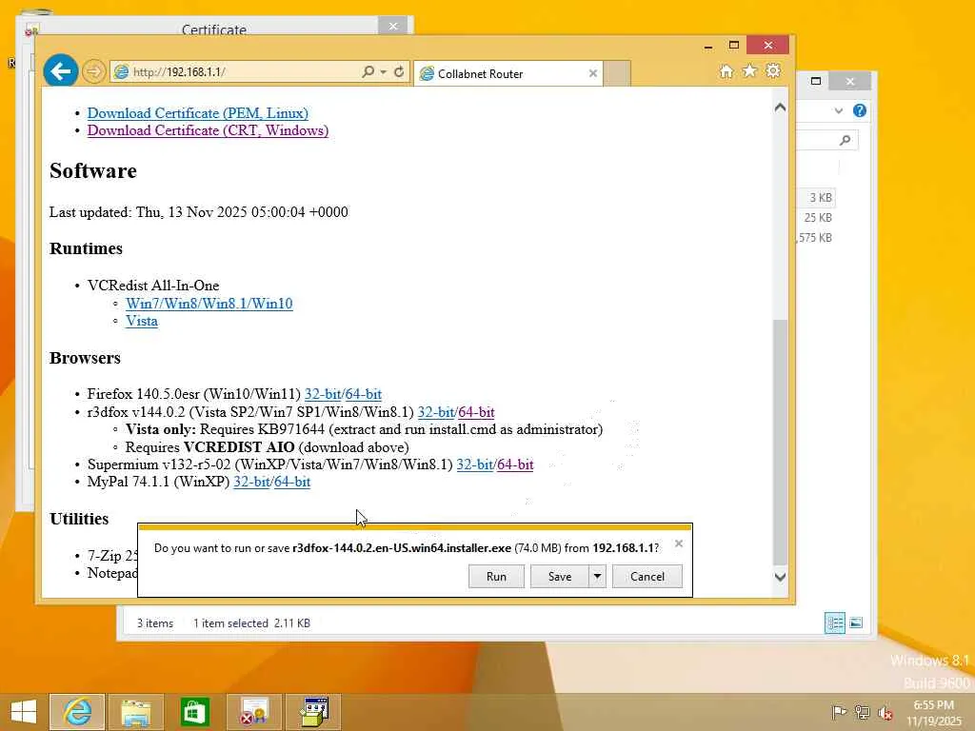This screenshot has height=731, width=975.
Task: Open the Certificate window taskbar icon
Action: coord(253,712)
